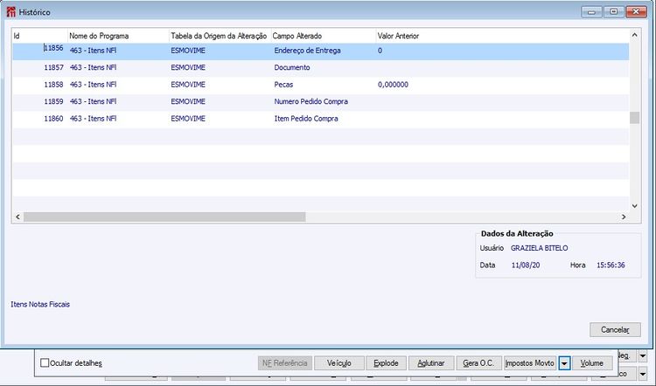Image resolution: width=656 pixels, height=386 pixels.
Task: Maximize the Histórico window
Action: (x=614, y=12)
